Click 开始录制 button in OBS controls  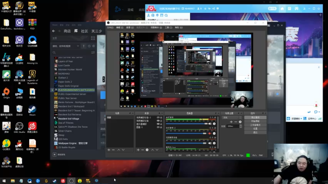coord(255,121)
